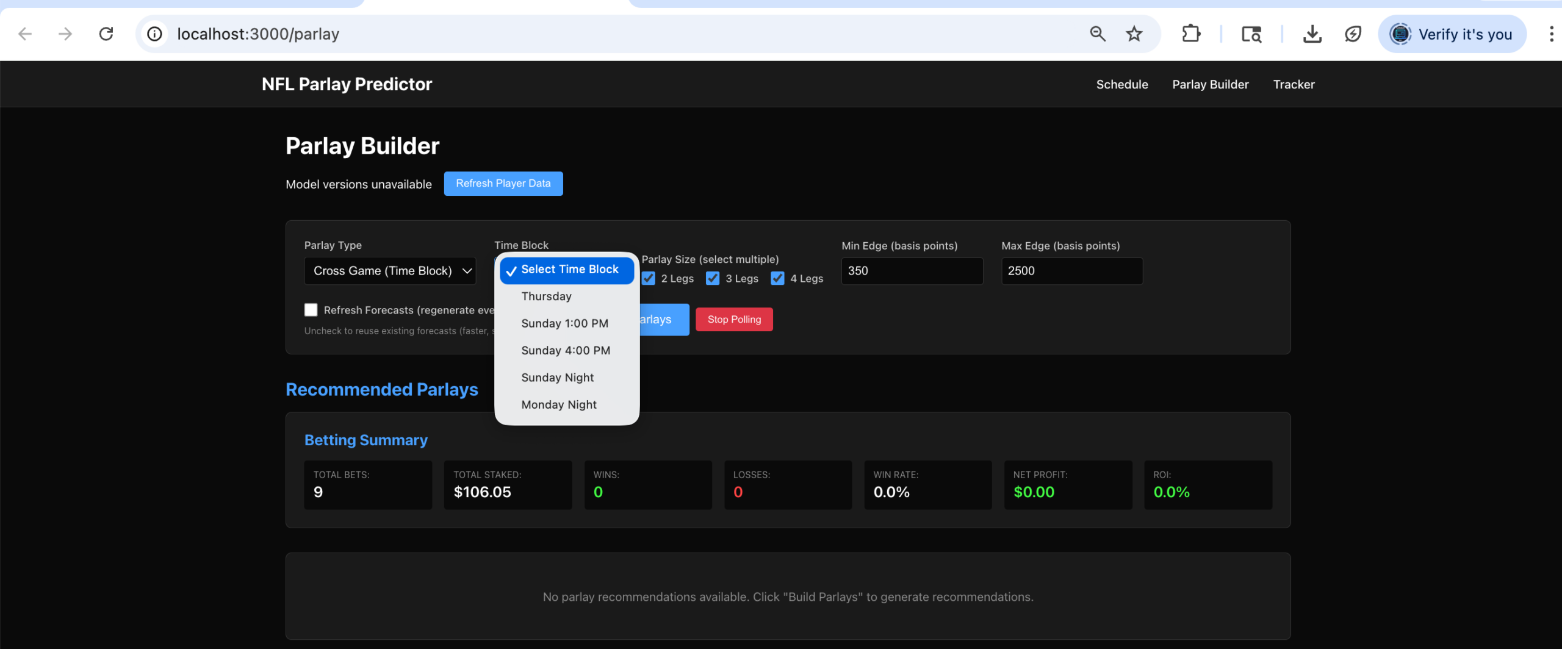Open the browser extensions puzzle icon

(1190, 34)
